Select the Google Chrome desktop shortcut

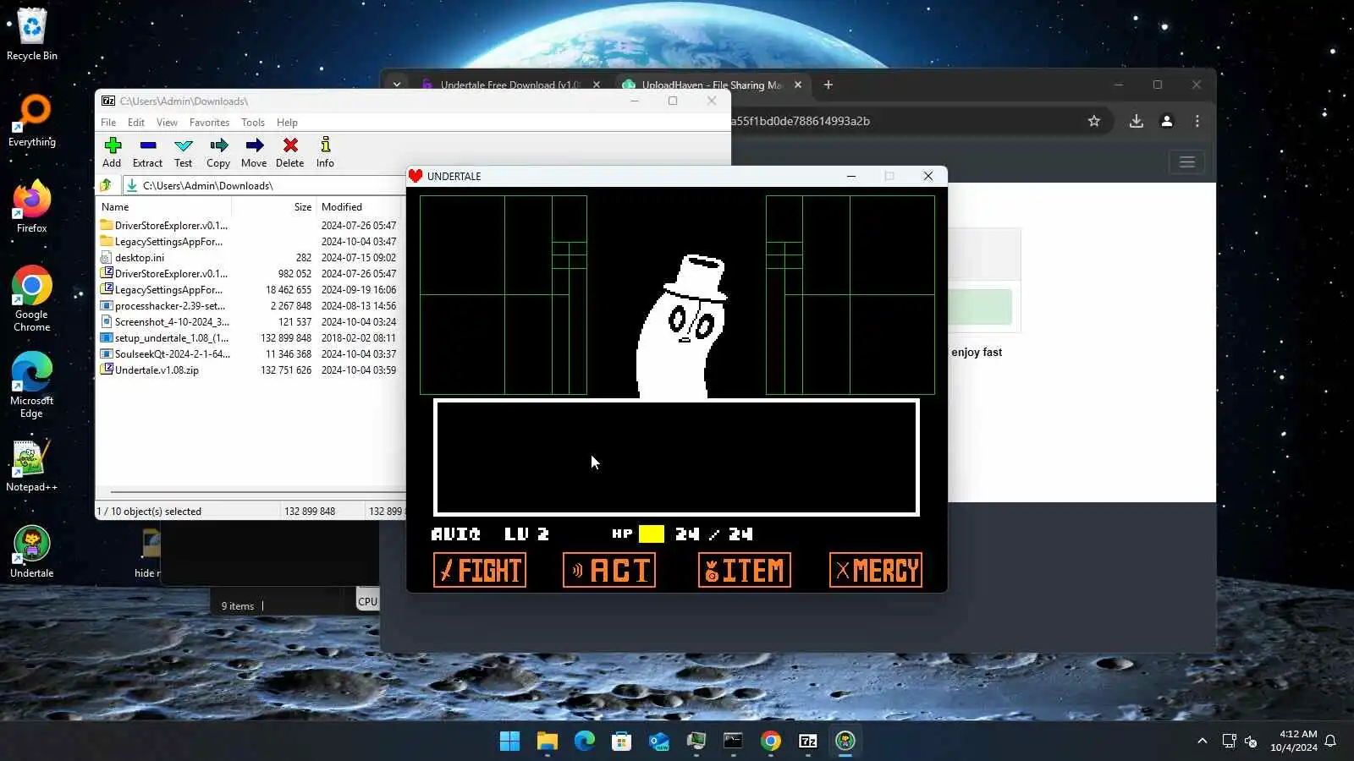(32, 299)
